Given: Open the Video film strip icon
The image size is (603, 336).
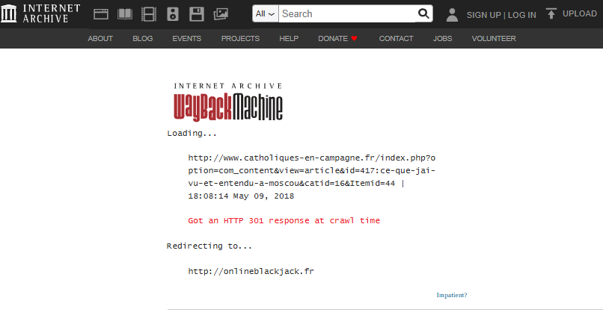Looking at the screenshot, I should 149,14.
